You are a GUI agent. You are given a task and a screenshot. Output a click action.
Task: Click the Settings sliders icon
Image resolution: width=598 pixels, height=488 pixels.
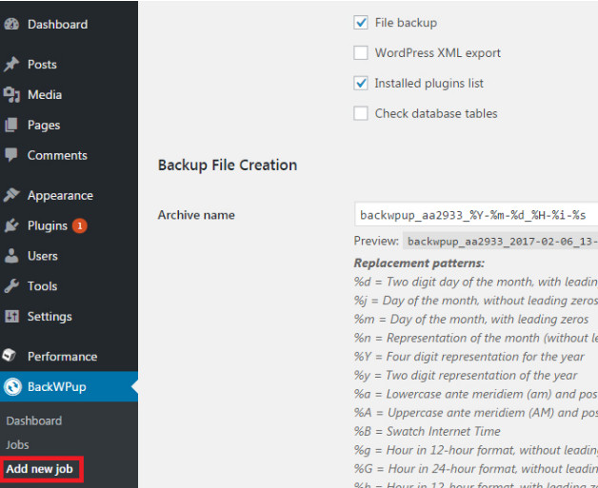tap(11, 316)
